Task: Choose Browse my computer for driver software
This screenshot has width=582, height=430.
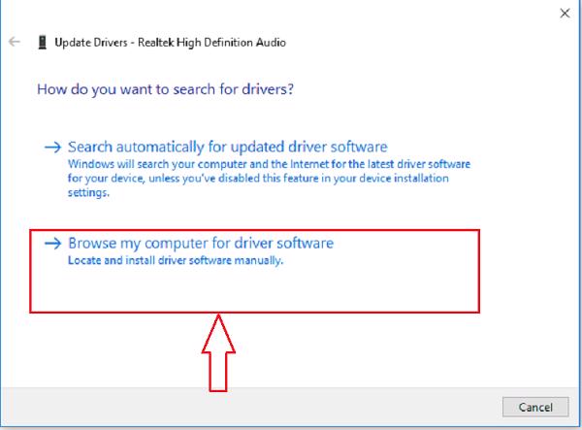Action: [201, 244]
